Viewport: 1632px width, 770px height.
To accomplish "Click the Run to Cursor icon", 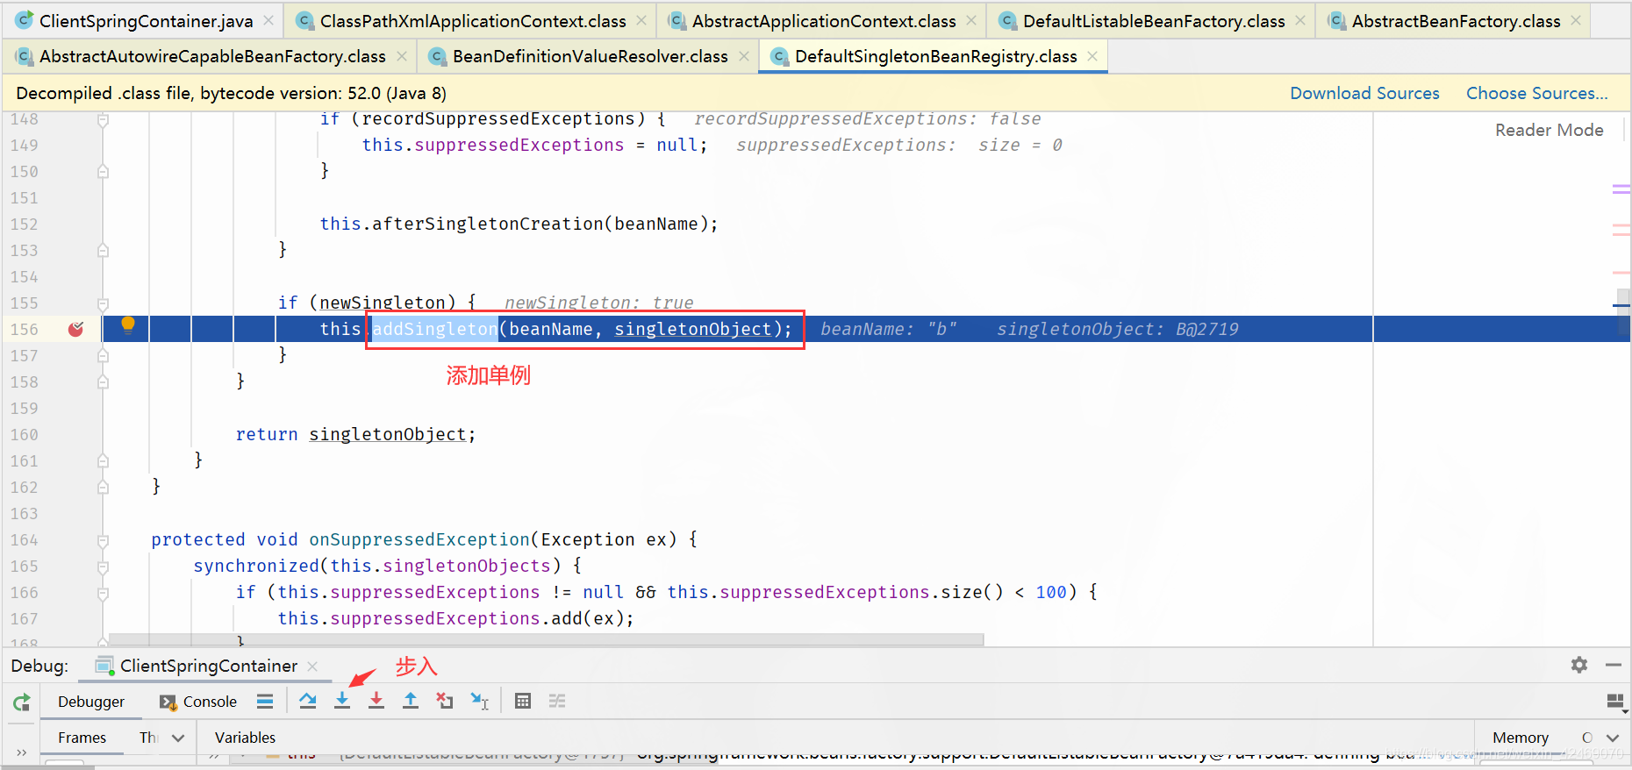I will point(479,701).
